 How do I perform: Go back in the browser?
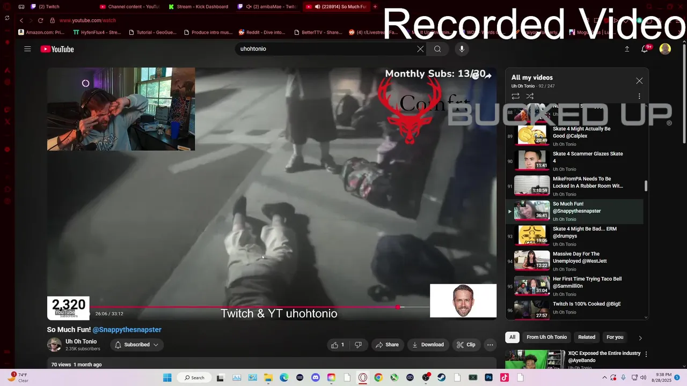[21, 20]
